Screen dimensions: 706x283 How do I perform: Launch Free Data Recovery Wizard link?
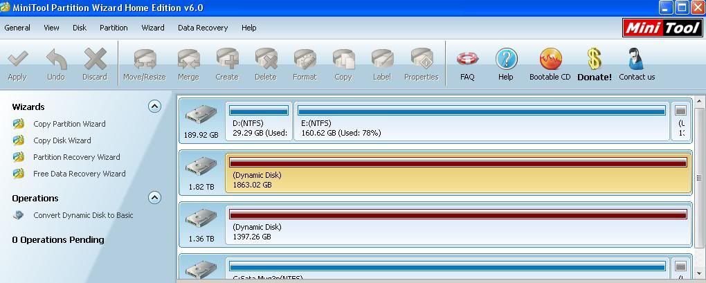pyautogui.click(x=79, y=174)
